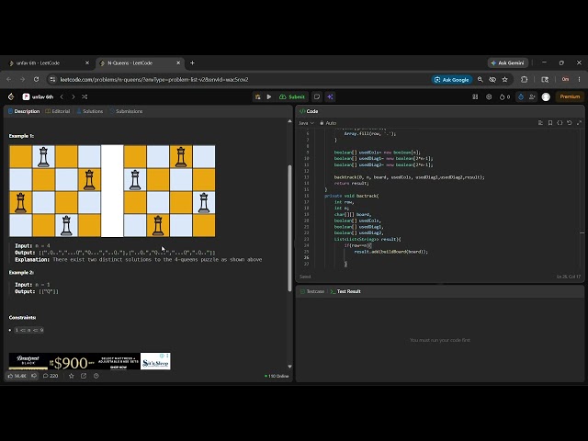The width and height of the screenshot is (588, 441).
Task: Open the LeetCode home logo
Action: pos(11,96)
